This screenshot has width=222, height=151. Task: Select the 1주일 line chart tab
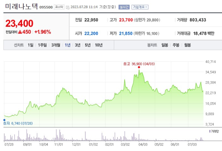[x=42, y=45]
